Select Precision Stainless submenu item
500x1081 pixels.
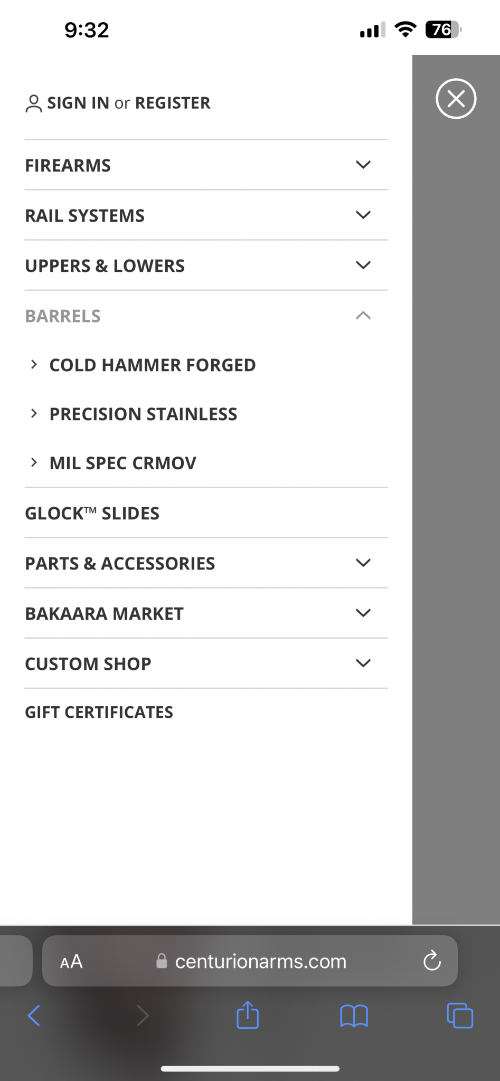(143, 414)
